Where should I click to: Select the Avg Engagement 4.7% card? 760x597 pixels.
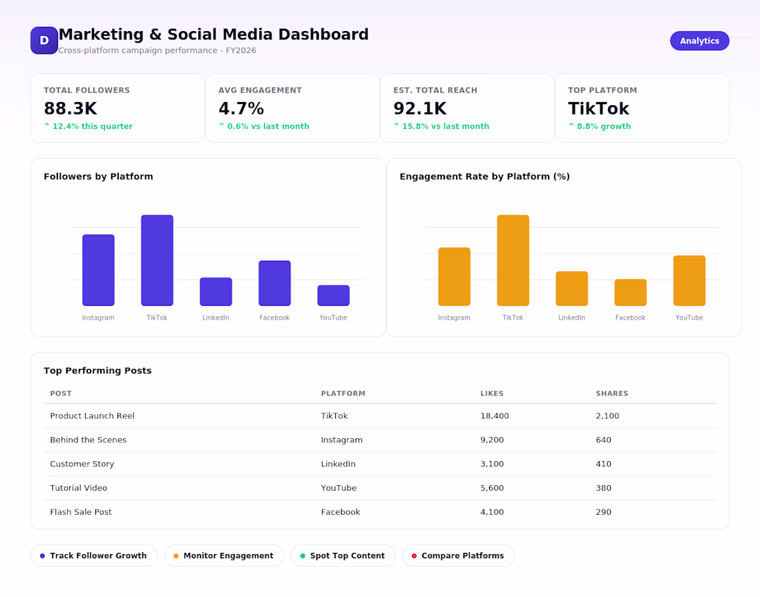click(292, 108)
